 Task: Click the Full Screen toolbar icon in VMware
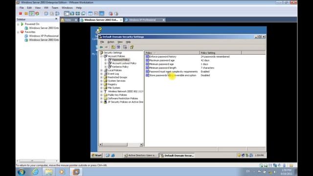pos(78,14)
